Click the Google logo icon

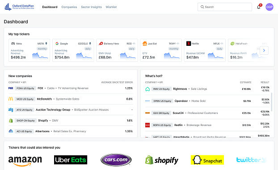point(57,44)
